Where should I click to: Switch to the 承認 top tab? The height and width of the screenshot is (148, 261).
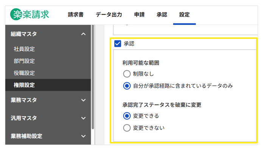coord(162,15)
